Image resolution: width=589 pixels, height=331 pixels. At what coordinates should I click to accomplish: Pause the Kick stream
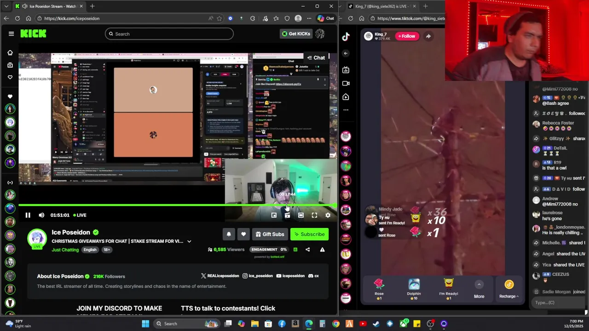[x=28, y=215]
